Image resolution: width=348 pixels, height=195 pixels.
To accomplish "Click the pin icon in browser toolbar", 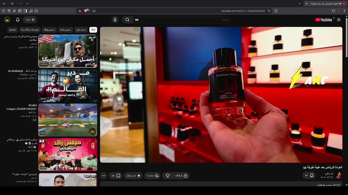I will pyautogui.click(x=14, y=11).
